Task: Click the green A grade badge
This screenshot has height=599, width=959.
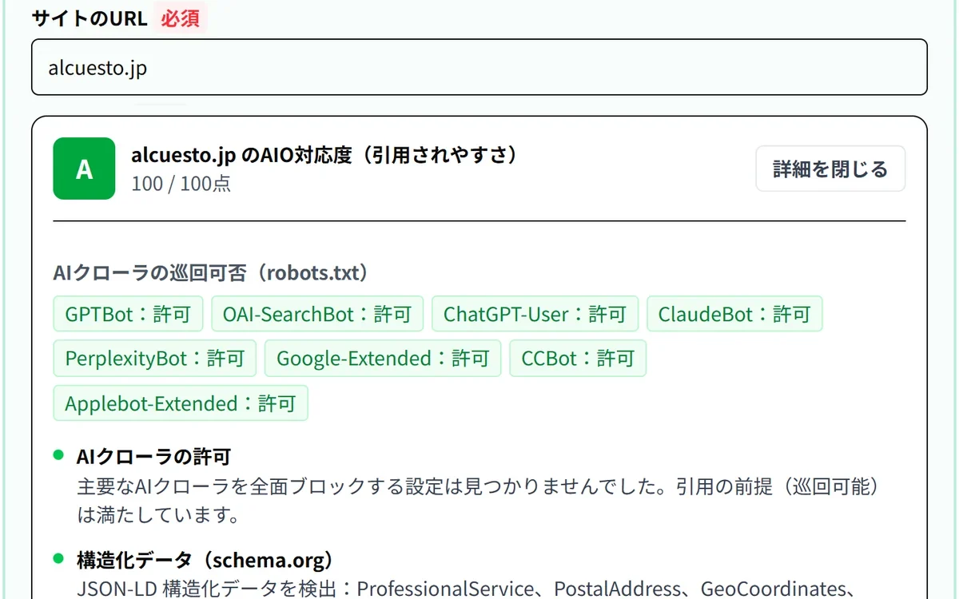Action: click(84, 169)
